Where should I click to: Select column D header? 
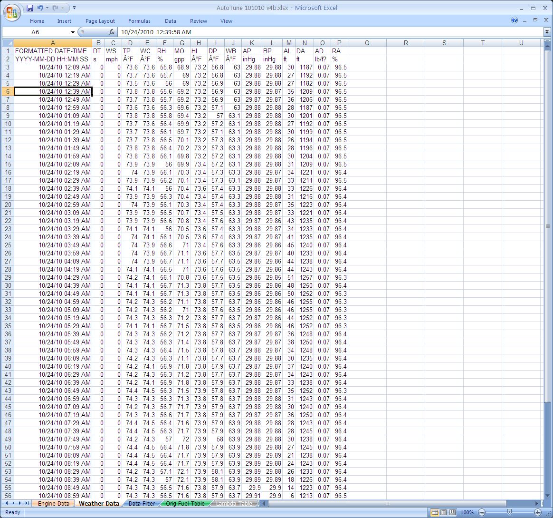130,43
